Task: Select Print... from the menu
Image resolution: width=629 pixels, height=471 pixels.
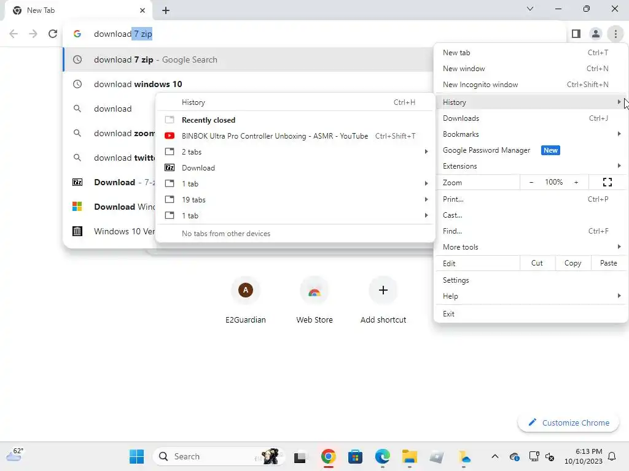Action: pyautogui.click(x=531, y=199)
